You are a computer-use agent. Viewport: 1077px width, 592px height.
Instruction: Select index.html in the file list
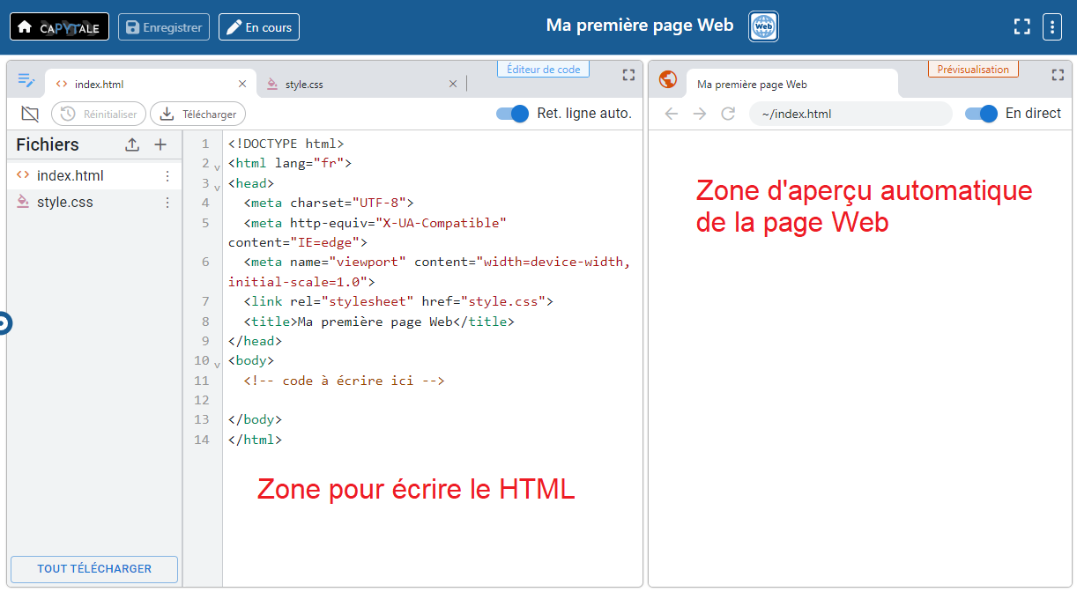pos(93,176)
